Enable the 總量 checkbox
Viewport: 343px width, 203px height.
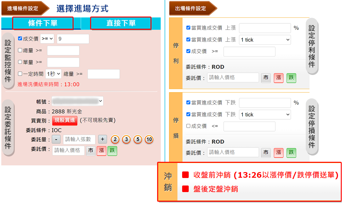point(20,50)
